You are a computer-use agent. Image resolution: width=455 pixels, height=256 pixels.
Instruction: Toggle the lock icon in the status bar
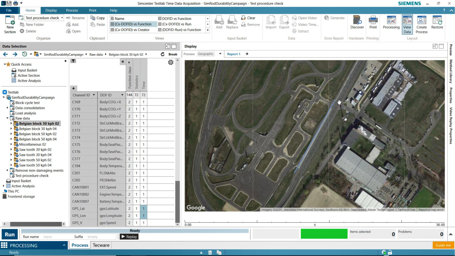point(390,252)
